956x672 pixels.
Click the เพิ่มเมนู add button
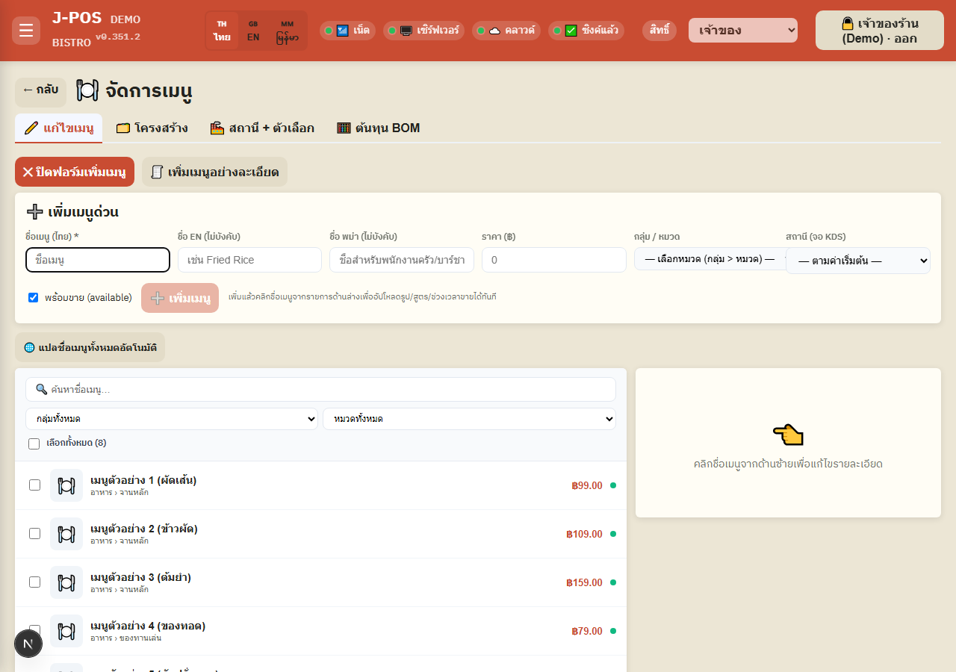point(180,298)
